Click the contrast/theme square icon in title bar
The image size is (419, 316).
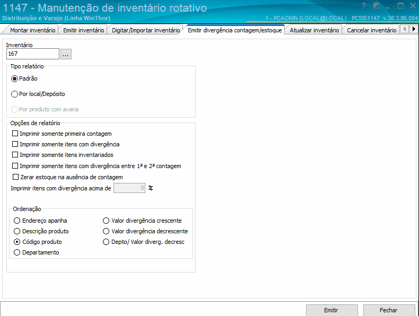tap(376, 6)
